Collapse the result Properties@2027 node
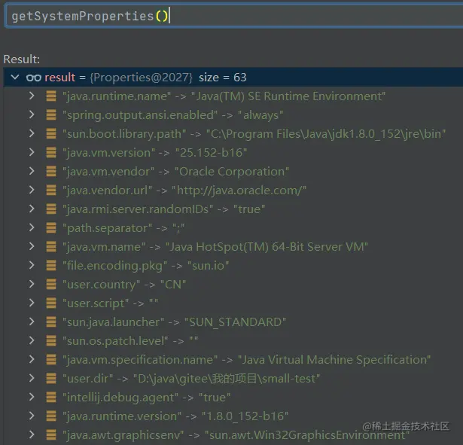 [x=15, y=78]
